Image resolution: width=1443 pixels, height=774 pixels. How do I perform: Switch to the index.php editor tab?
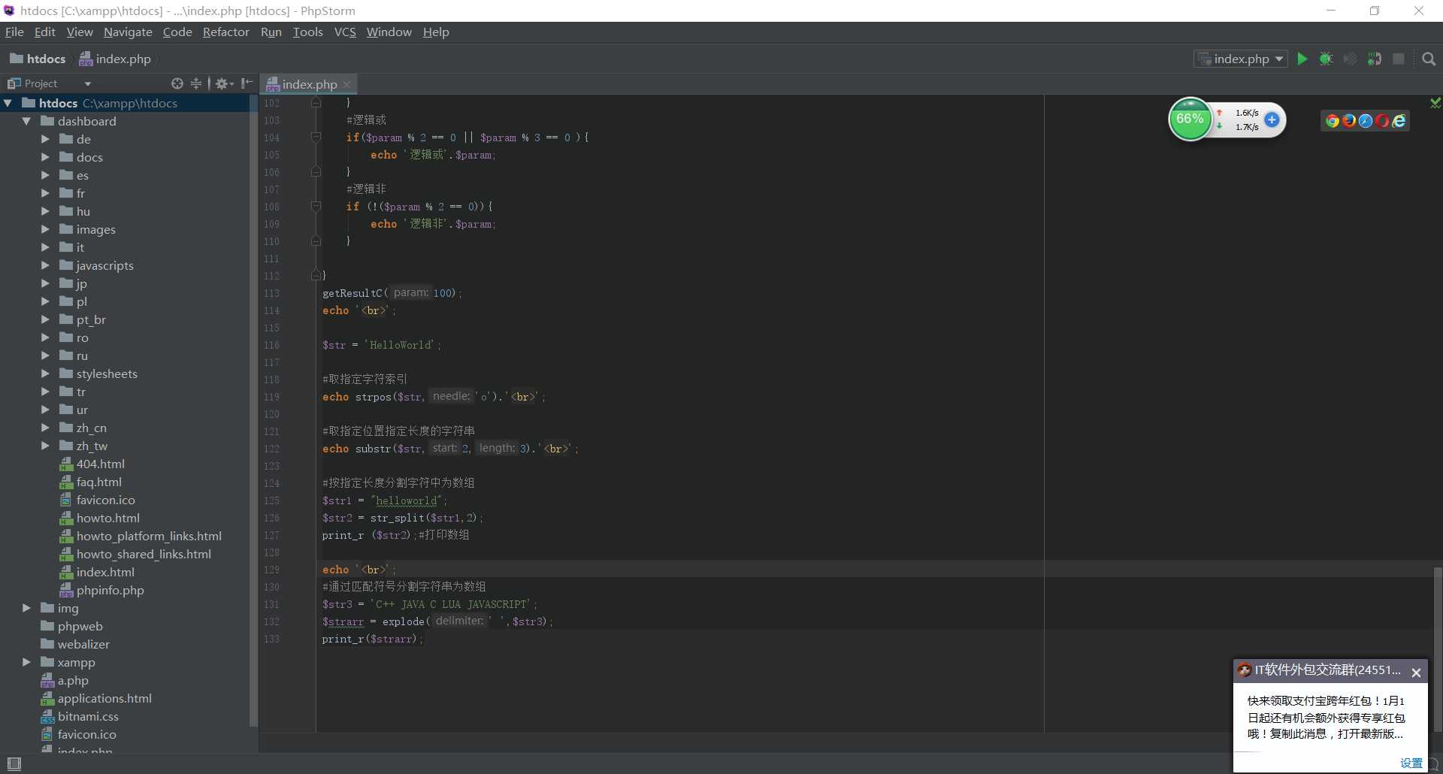pos(309,84)
